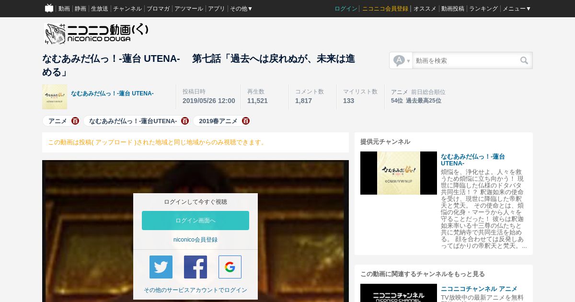The width and height of the screenshot is (575, 302).
Task: Click the アニメ category label above ranking
Action: coord(400,92)
